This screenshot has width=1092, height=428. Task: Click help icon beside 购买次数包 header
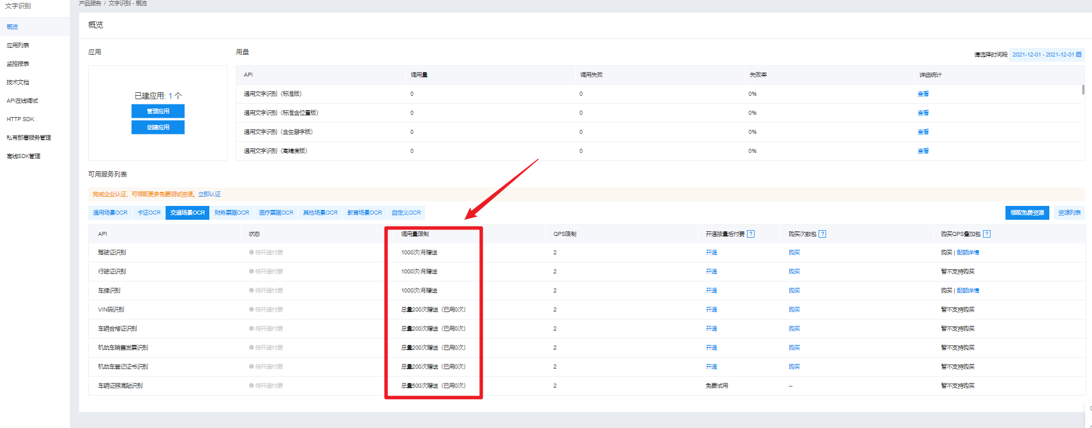pyautogui.click(x=822, y=234)
